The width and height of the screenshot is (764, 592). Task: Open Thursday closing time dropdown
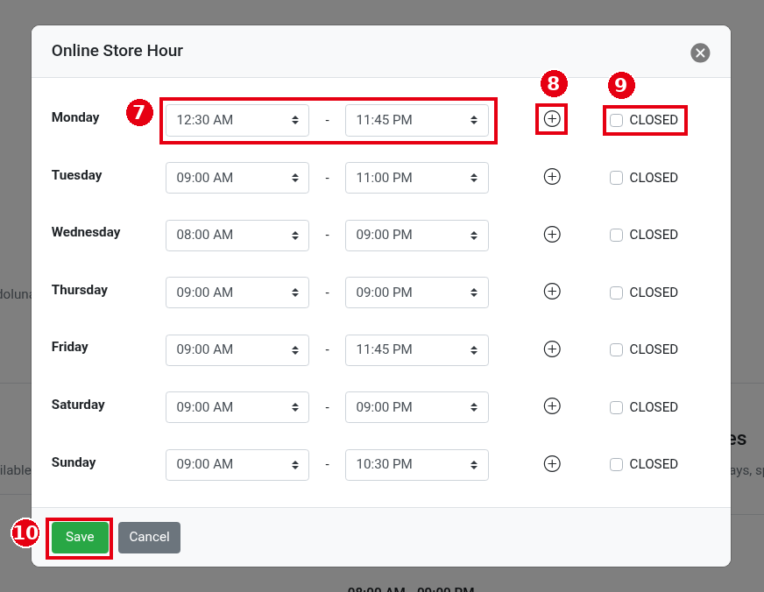[x=416, y=292]
